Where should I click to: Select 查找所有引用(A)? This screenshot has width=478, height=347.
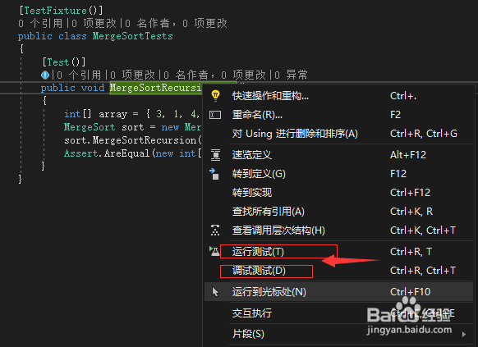(x=338, y=212)
